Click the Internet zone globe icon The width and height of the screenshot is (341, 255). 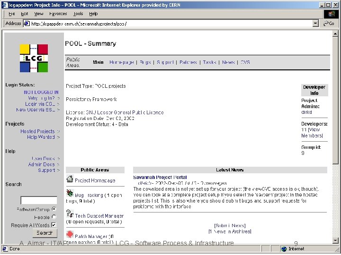point(284,249)
